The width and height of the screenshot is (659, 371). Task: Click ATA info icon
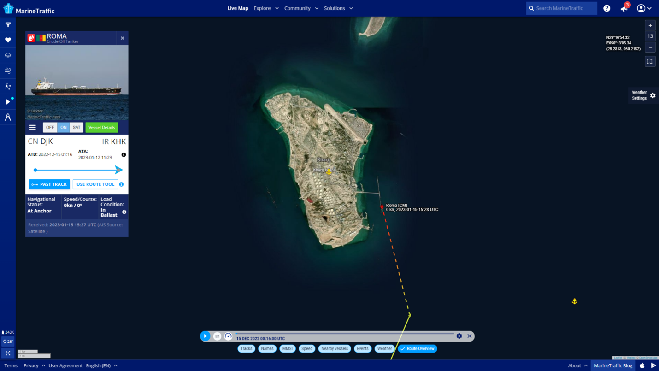pyautogui.click(x=124, y=155)
